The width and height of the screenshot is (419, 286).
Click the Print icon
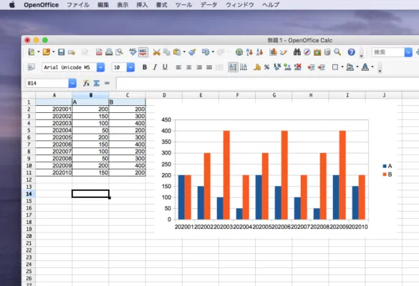[109, 51]
